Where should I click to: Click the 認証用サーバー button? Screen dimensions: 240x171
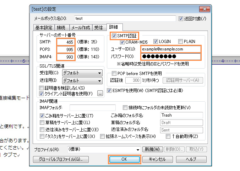pos(182,80)
